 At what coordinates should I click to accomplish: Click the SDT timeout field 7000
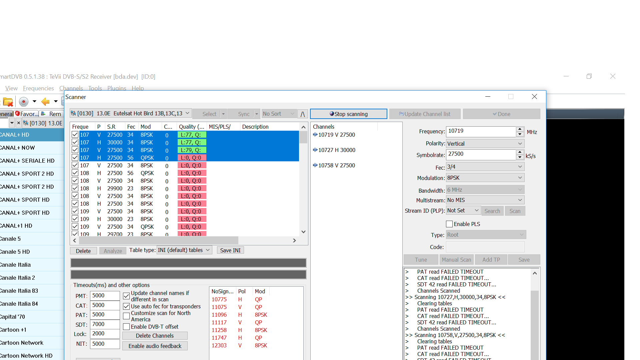pos(105,324)
